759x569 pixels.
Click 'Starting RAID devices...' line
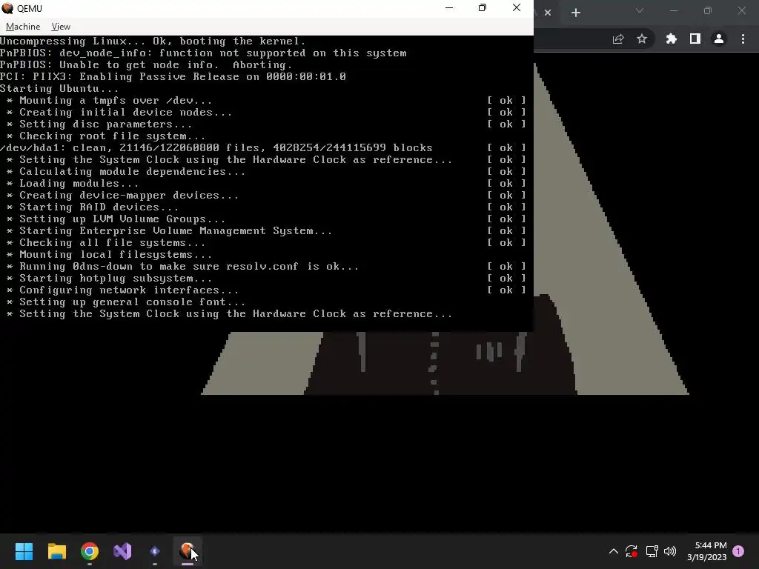(93, 207)
